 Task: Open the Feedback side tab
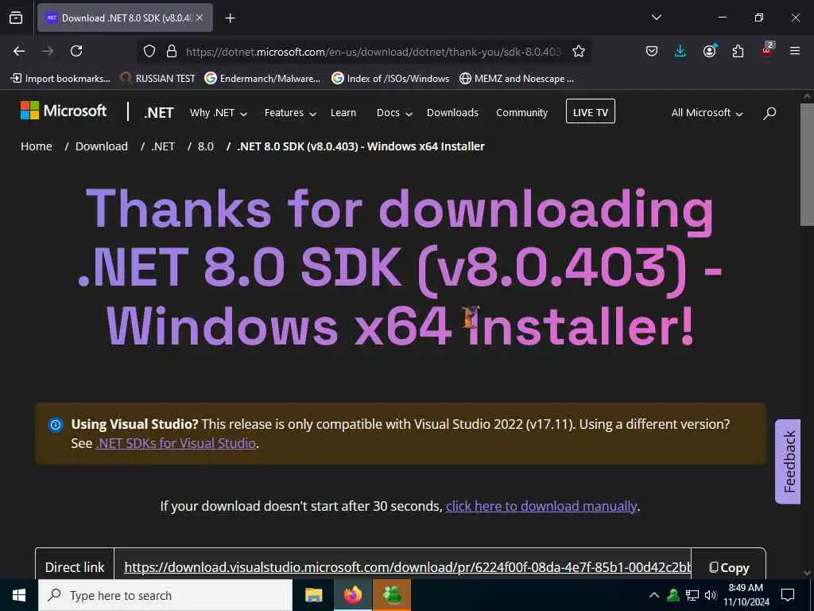click(x=789, y=461)
